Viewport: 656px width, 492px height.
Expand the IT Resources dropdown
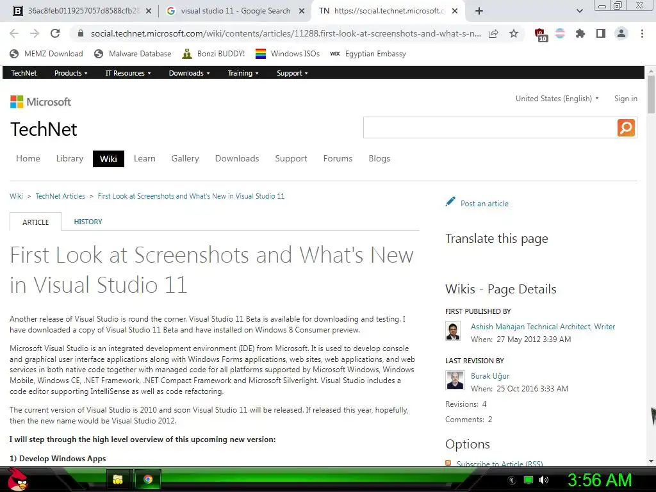[128, 73]
